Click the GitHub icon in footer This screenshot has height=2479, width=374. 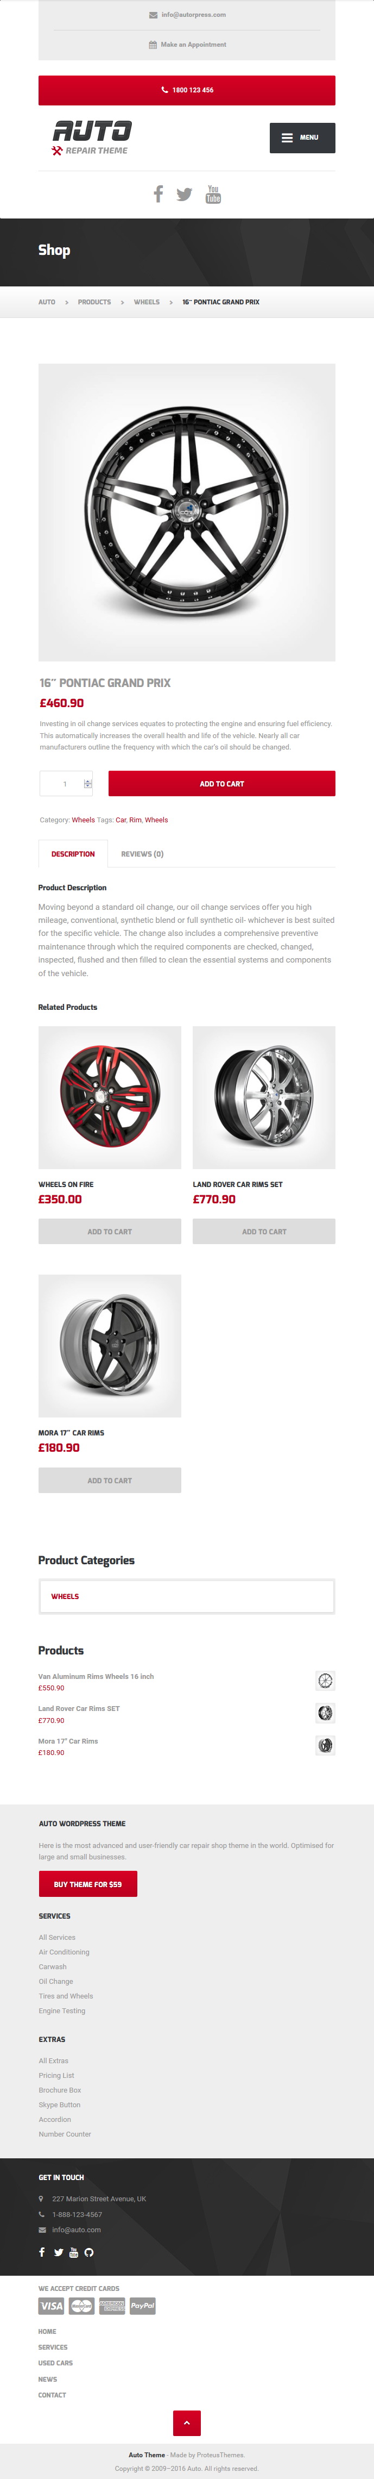pos(90,2253)
